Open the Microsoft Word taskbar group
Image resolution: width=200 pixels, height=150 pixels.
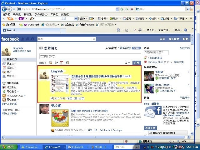tap(78, 147)
